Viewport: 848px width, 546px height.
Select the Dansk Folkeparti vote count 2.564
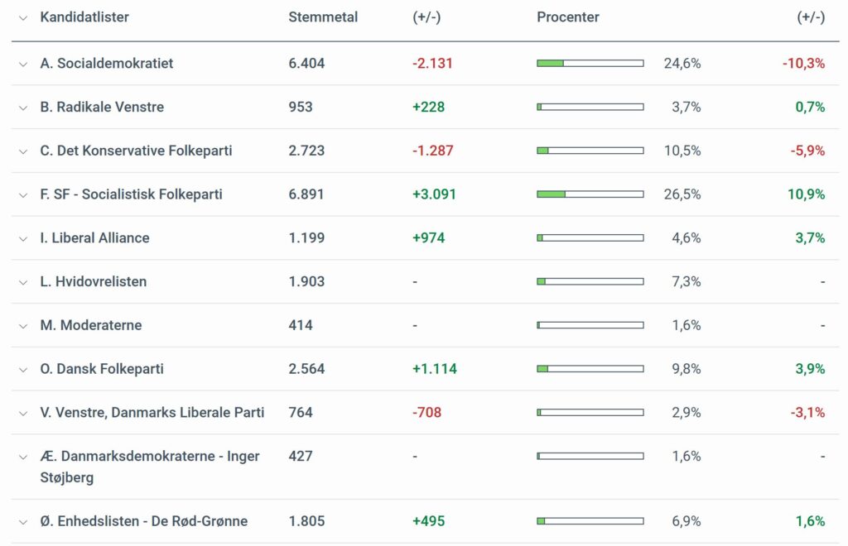[306, 369]
